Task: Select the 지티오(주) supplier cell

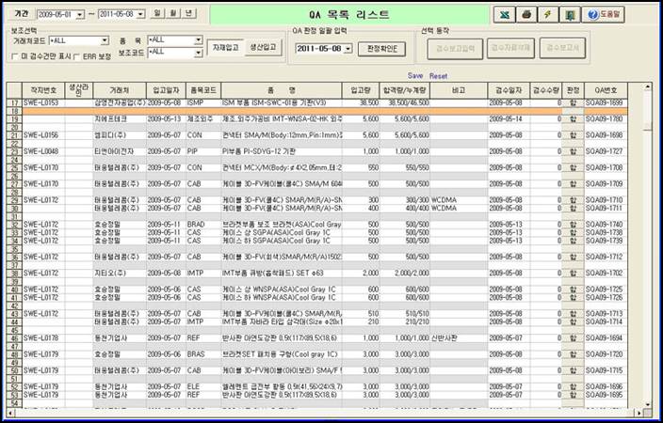Action: click(x=120, y=274)
